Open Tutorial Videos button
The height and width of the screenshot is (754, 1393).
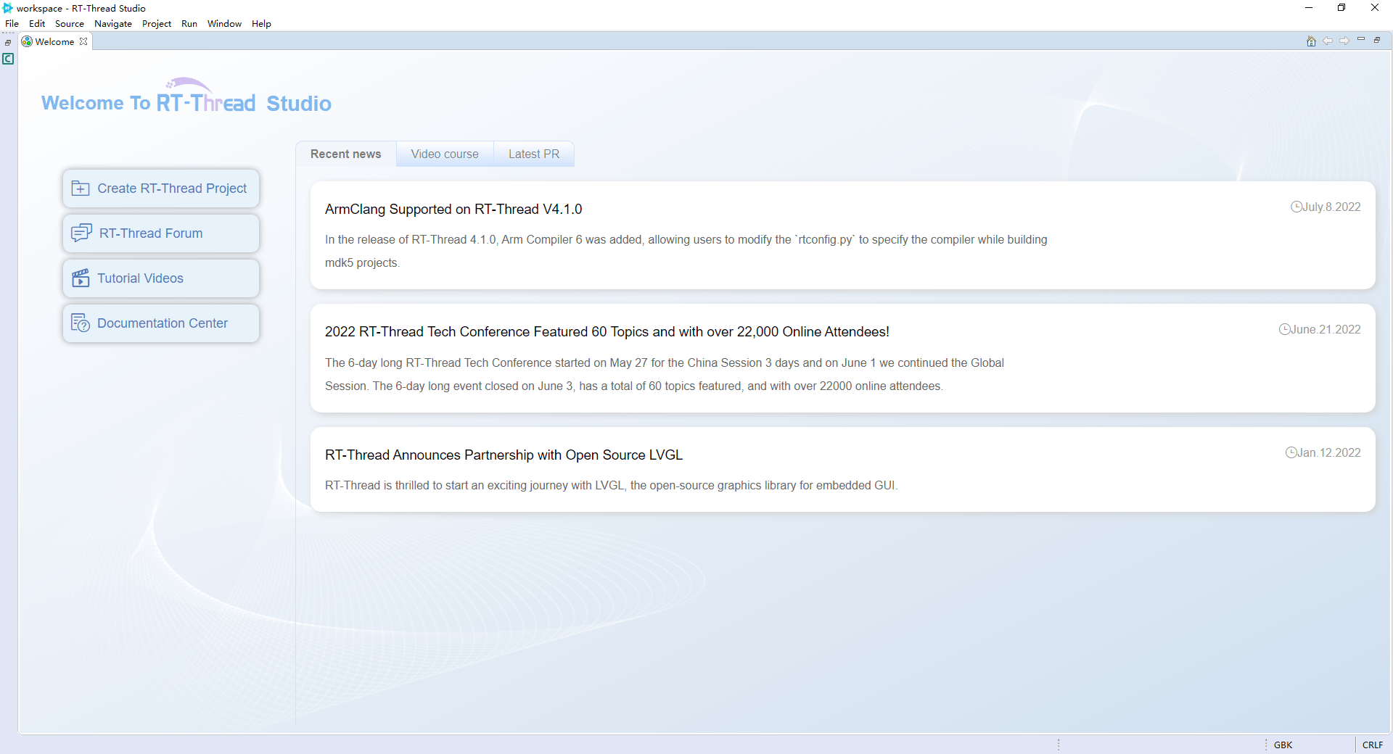161,278
